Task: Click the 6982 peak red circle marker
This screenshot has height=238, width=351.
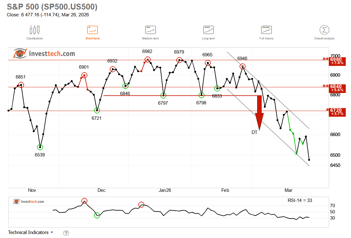Action: (148, 60)
